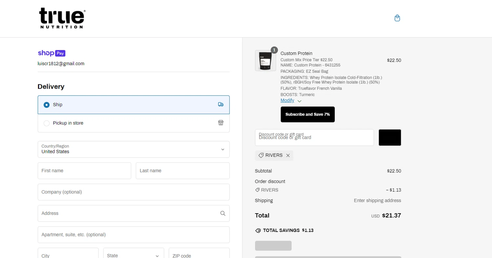Click the Custom Protein product thumbnail

click(265, 61)
